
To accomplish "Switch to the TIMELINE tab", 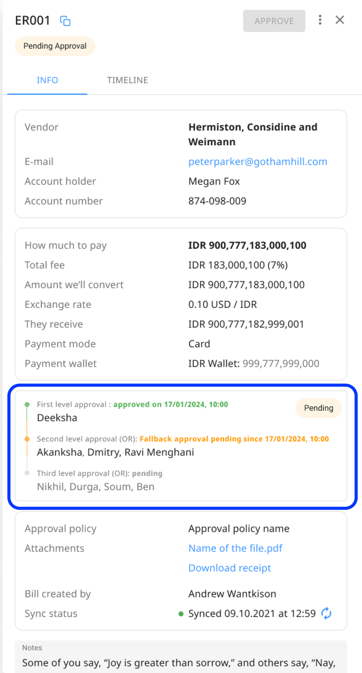I will click(x=128, y=80).
